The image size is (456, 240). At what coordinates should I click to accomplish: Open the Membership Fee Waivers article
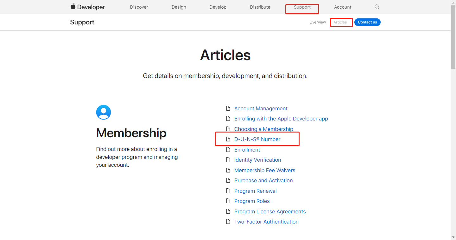[265, 170]
